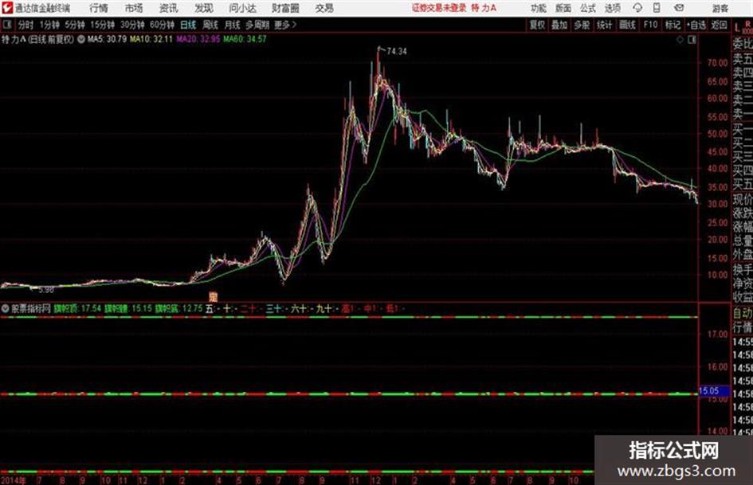Switch to the 1分钟 period tab

(x=49, y=25)
